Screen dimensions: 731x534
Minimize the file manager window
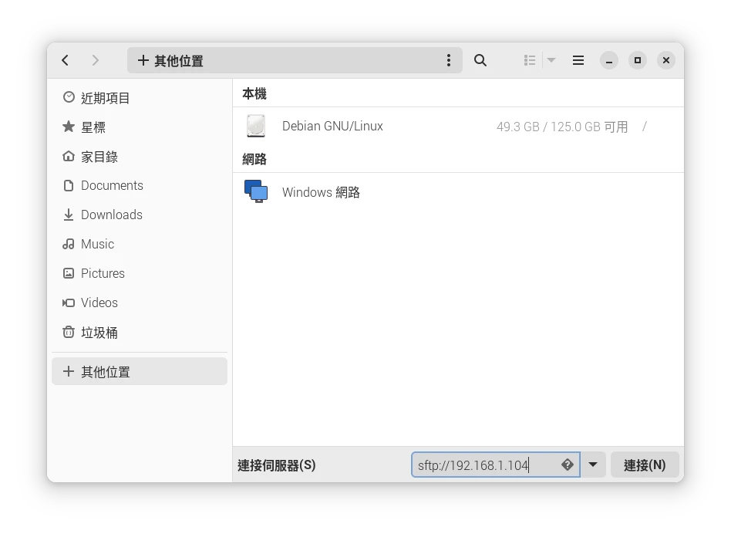(x=609, y=61)
